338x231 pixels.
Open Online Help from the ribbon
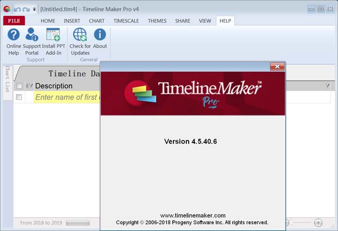pos(13,41)
